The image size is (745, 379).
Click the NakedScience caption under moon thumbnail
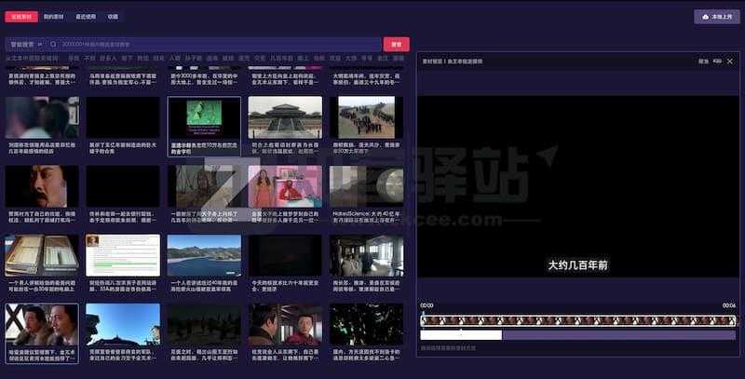tap(366, 217)
